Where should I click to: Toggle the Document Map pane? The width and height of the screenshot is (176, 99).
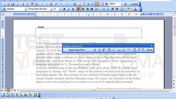(102, 4)
